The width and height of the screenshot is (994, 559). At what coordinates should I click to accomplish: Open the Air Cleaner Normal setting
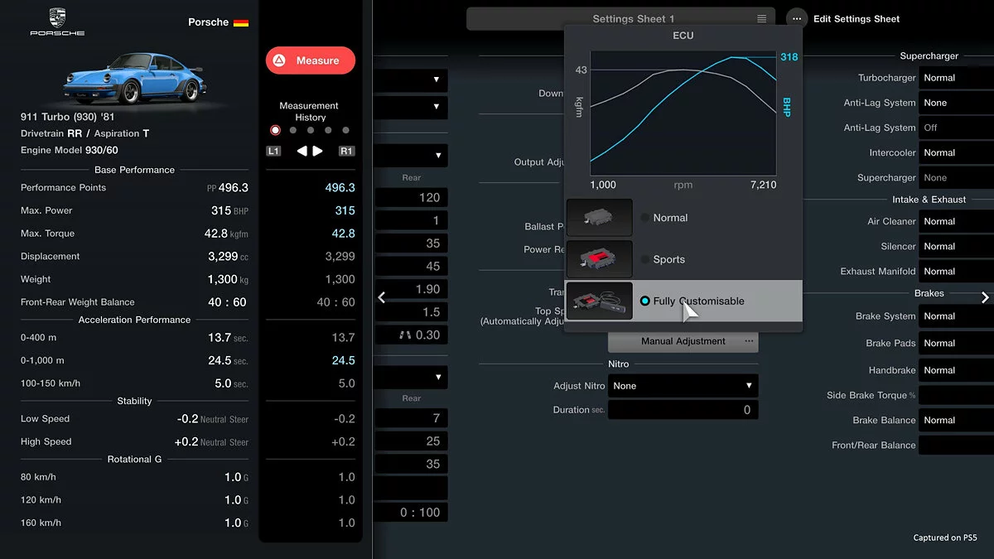pyautogui.click(x=956, y=221)
